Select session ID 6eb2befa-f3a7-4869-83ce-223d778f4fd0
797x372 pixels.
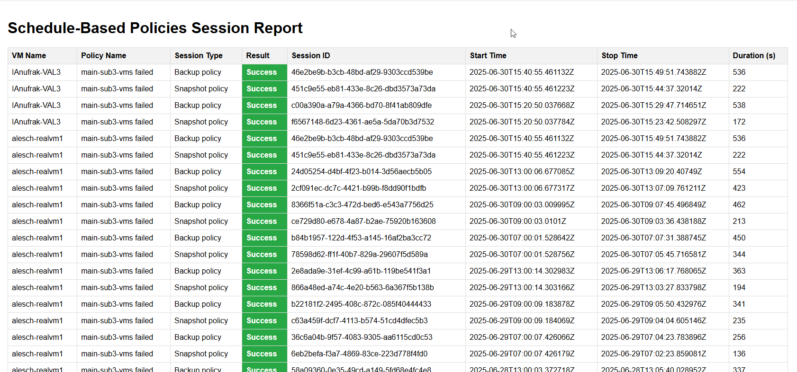coord(359,354)
